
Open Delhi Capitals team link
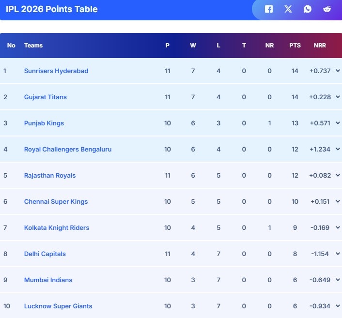(x=45, y=254)
